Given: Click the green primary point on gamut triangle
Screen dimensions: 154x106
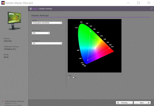Looking at the screenshot, I should click(x=90, y=31).
